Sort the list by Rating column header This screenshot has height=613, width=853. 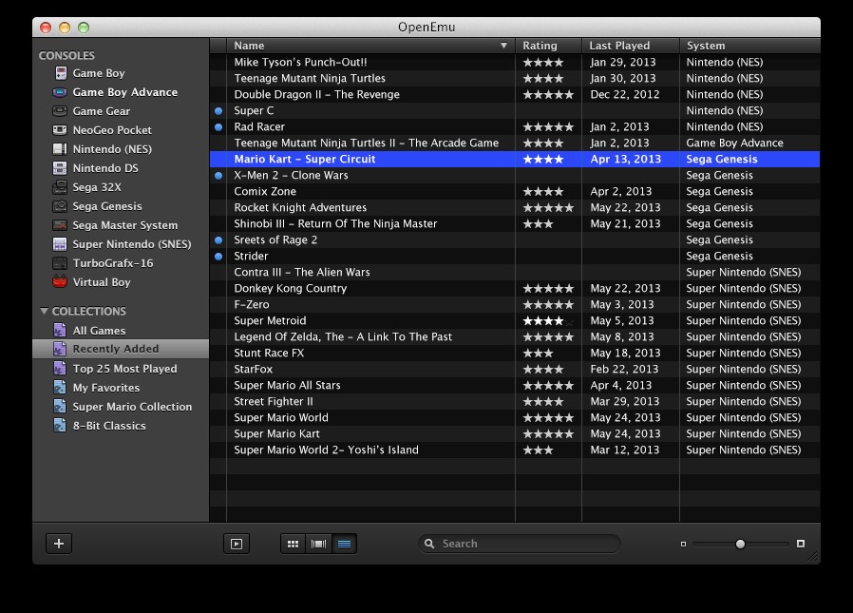click(x=548, y=46)
